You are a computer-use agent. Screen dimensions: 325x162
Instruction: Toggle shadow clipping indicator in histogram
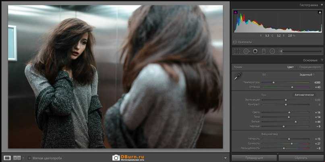pyautogui.click(x=236, y=12)
